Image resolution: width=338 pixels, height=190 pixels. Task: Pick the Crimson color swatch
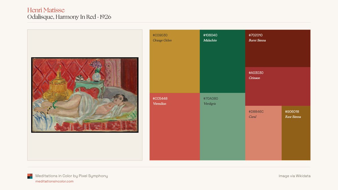point(278,86)
